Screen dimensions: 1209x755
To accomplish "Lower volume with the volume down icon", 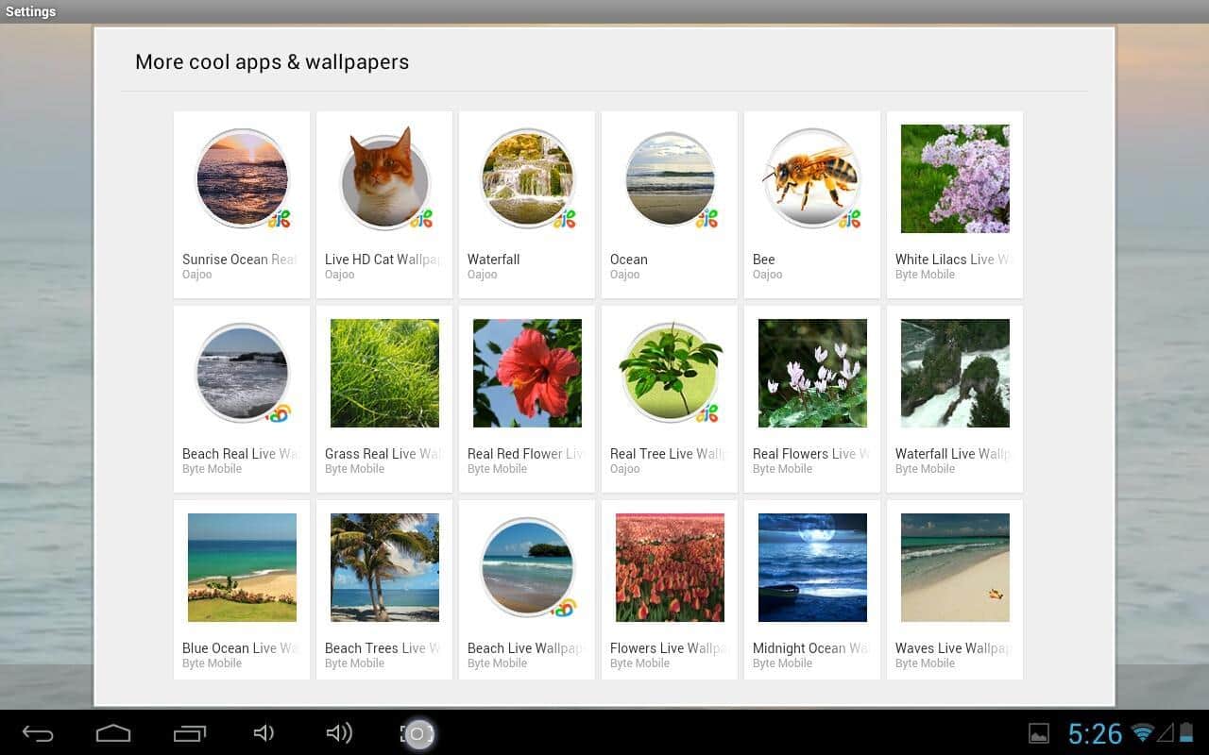I will (x=264, y=733).
